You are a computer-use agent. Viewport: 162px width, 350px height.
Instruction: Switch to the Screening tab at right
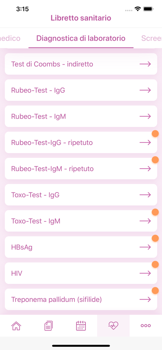tap(152, 38)
